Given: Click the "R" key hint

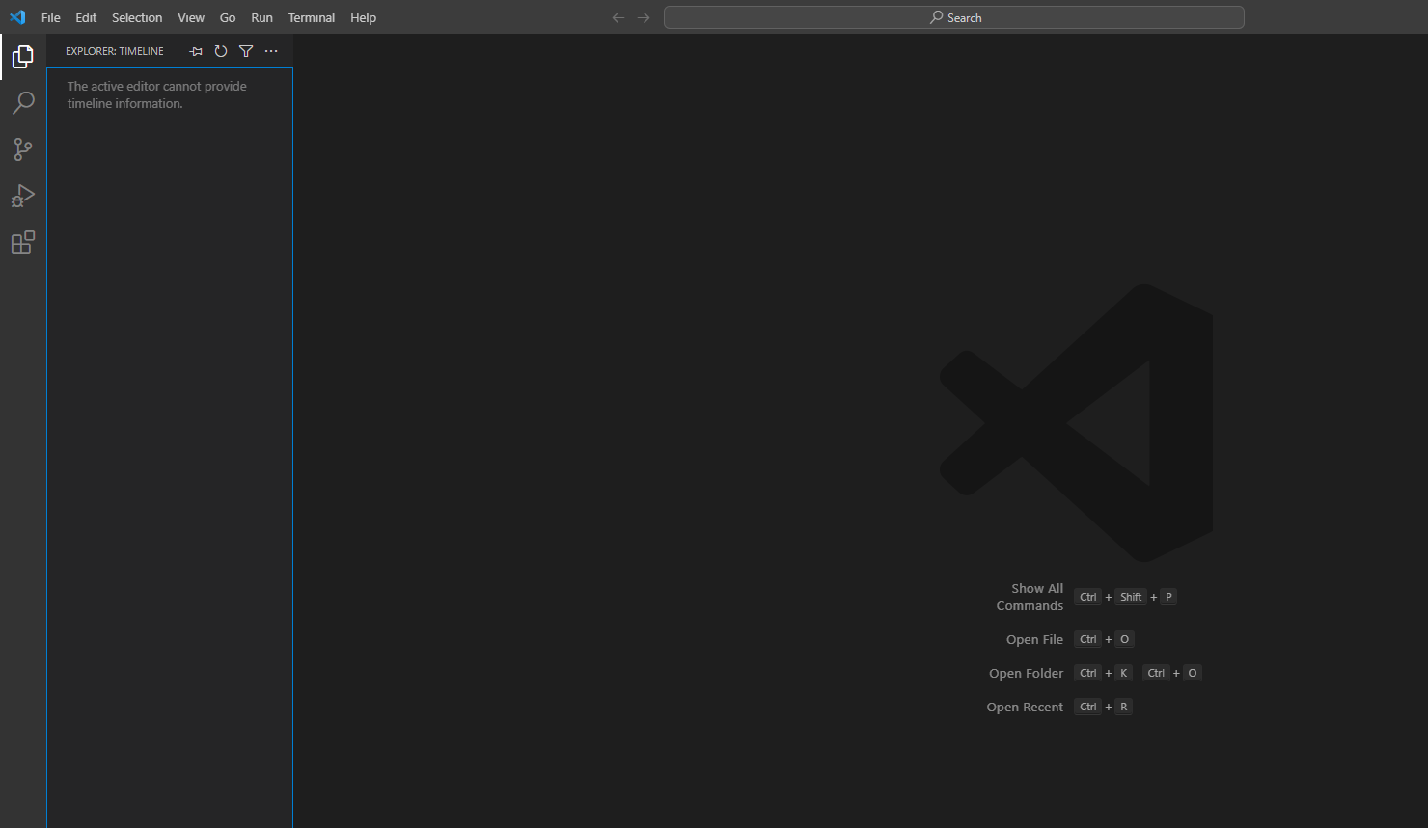Looking at the screenshot, I should (1124, 707).
